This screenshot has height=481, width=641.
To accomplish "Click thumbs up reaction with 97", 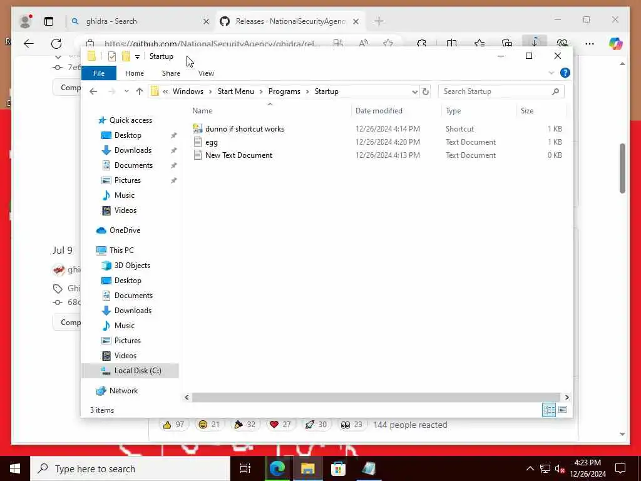I will click(173, 425).
